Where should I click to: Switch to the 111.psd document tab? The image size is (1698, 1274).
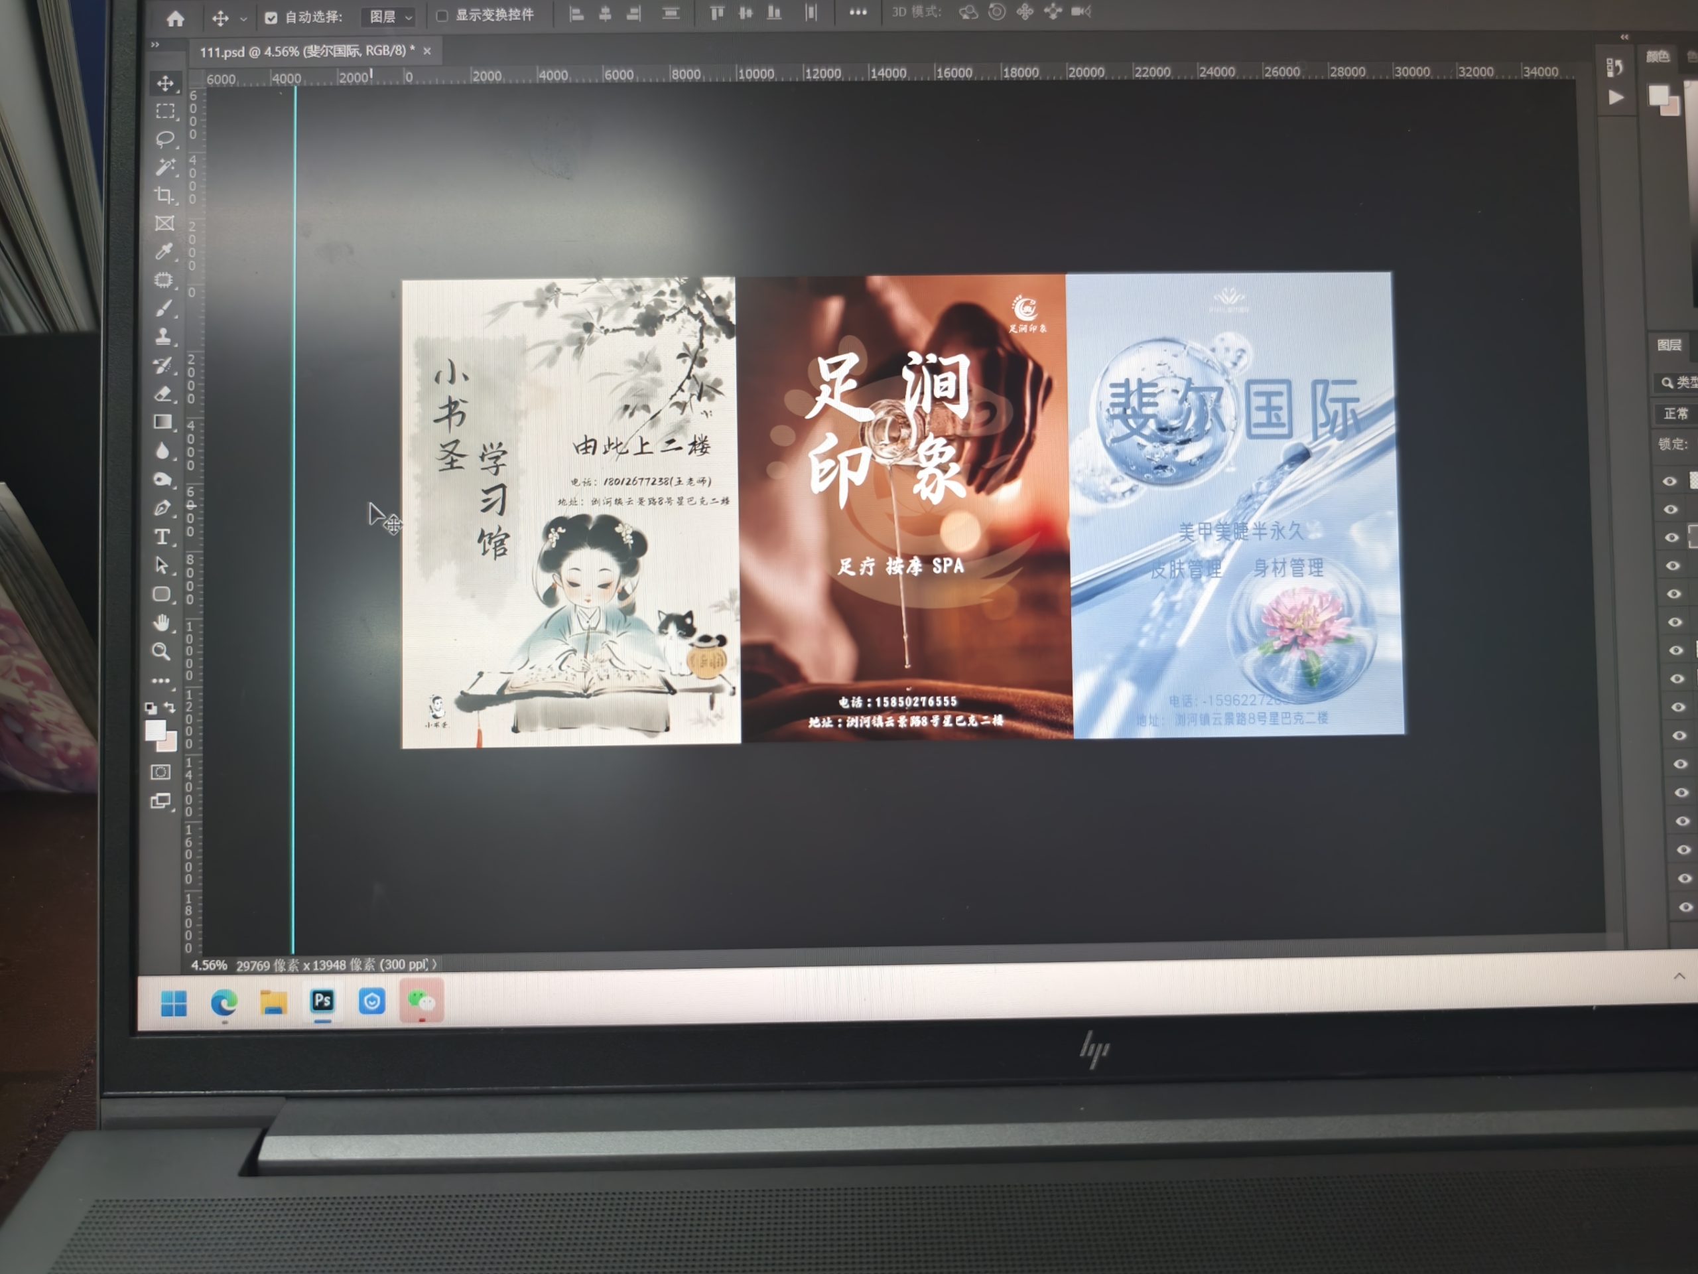[307, 52]
